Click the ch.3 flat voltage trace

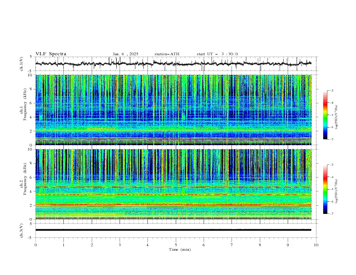point(173,230)
